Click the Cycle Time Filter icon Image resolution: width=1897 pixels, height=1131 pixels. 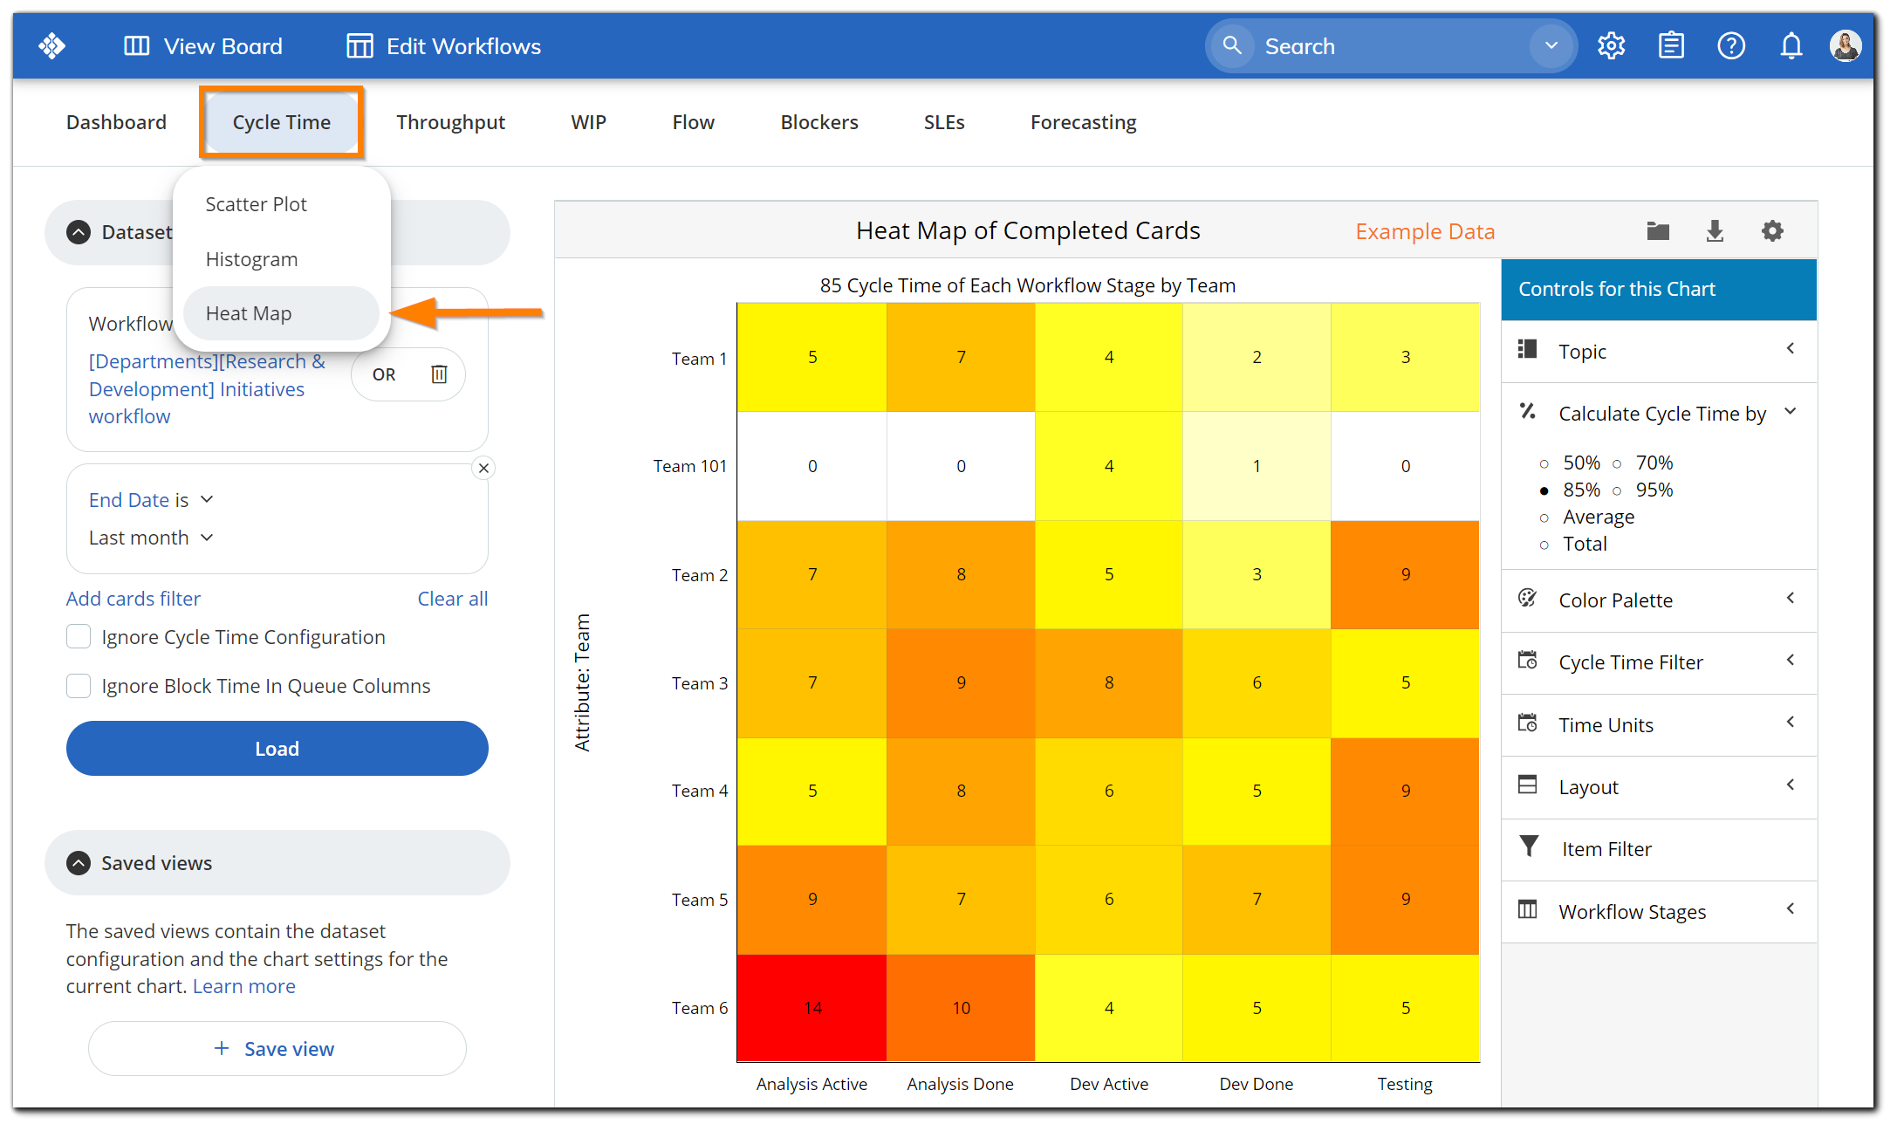tap(1527, 661)
